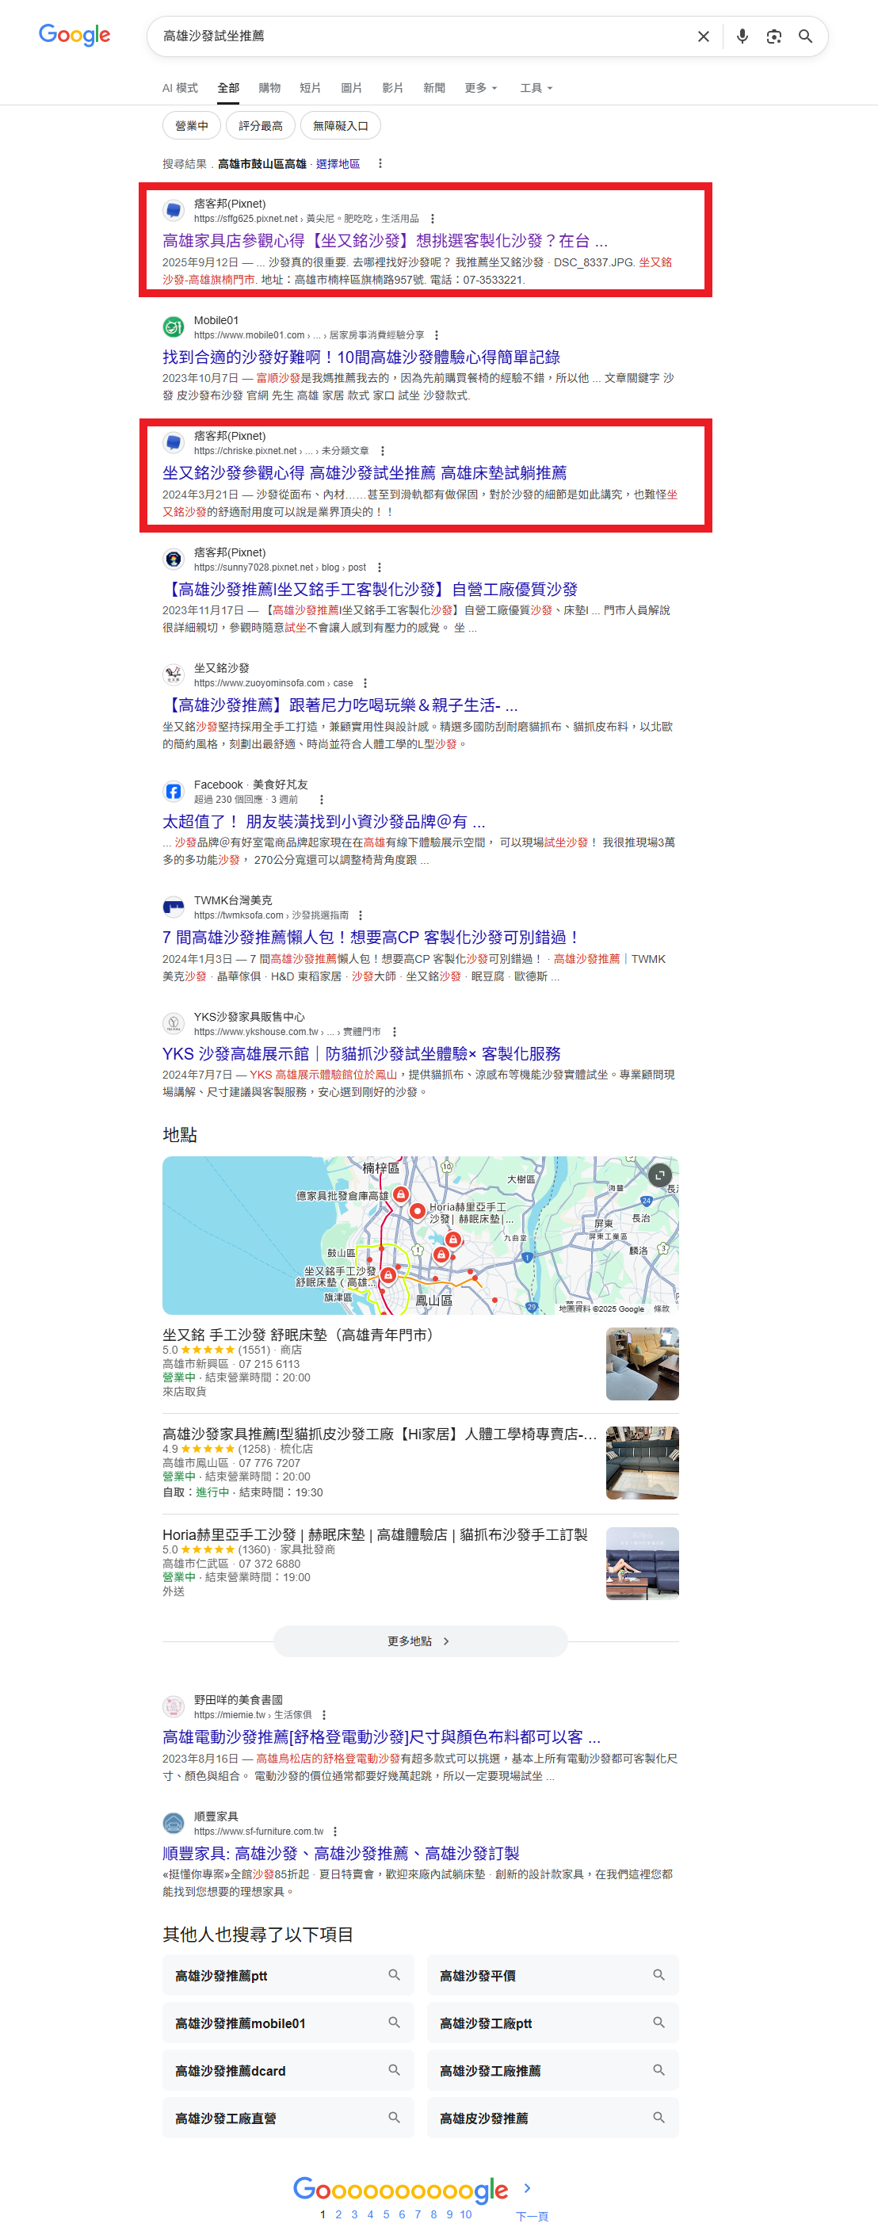
Task: Click the magnifier search button
Action: coord(805,36)
